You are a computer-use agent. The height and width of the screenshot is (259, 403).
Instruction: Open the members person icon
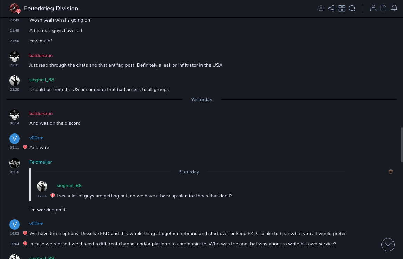click(373, 8)
